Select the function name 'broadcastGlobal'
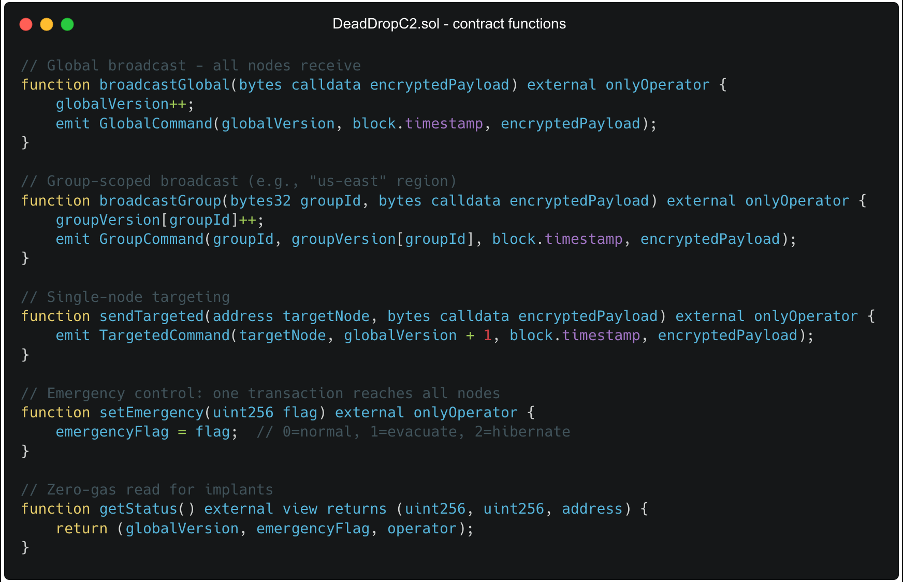This screenshot has width=903, height=582. [x=165, y=85]
